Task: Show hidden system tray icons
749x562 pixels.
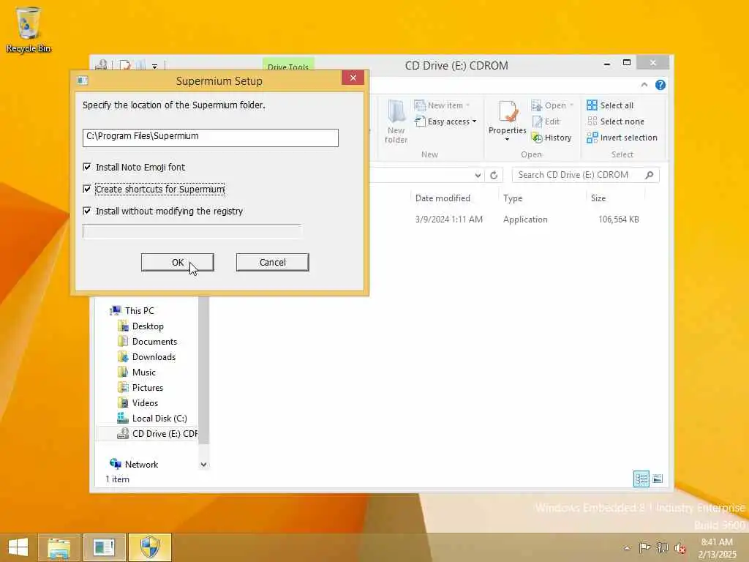Action: tap(627, 548)
